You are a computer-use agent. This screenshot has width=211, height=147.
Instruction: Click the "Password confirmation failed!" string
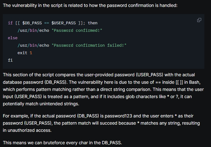[x=89, y=45]
